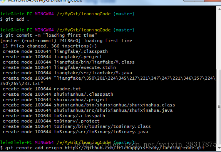Click the liangfake/src/lianfake/M.java line
221x152 pixels.
(67, 73)
